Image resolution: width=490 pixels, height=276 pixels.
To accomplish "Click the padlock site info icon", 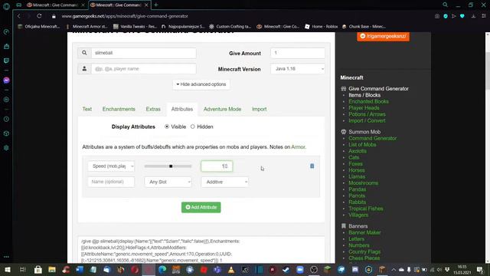I will (54, 16).
